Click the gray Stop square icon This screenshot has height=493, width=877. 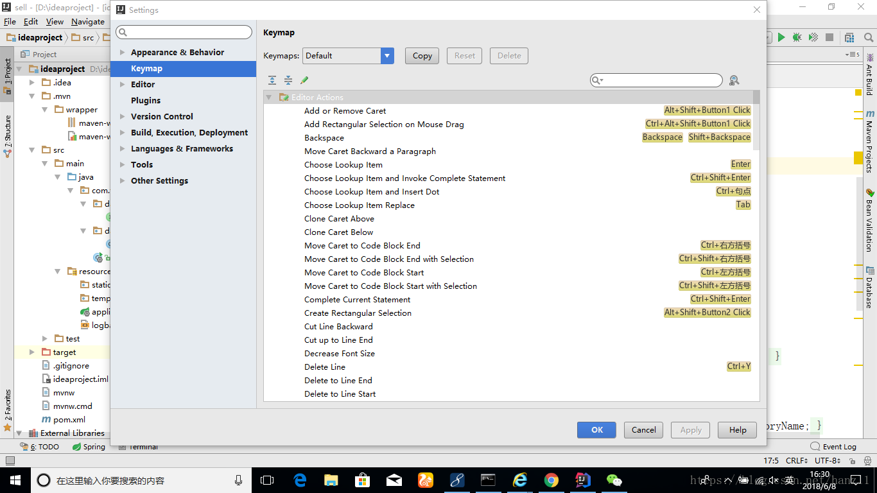pyautogui.click(x=829, y=37)
